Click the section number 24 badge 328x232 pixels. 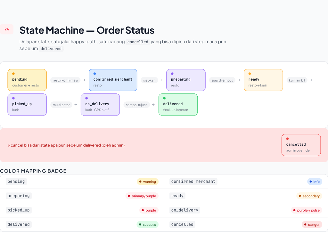tap(7, 29)
